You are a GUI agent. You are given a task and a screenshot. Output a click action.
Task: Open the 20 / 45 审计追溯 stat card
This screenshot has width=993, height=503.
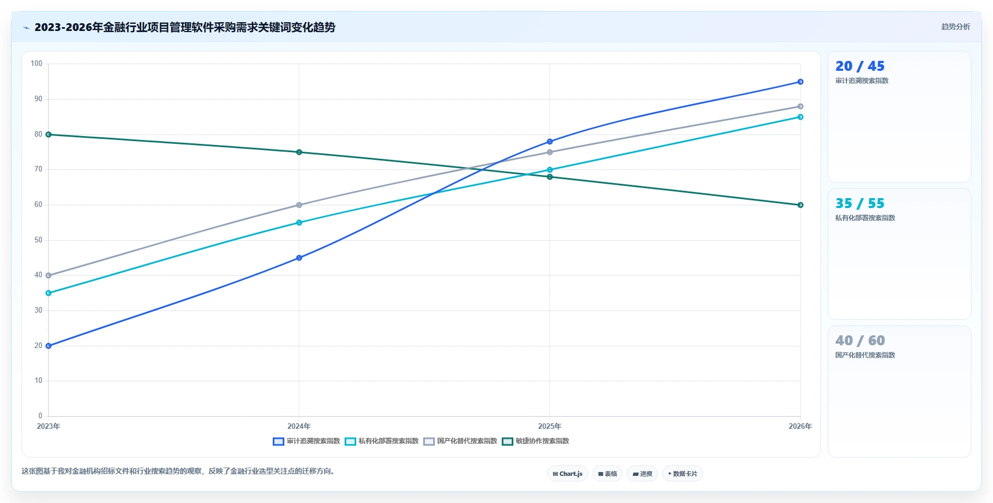click(900, 117)
